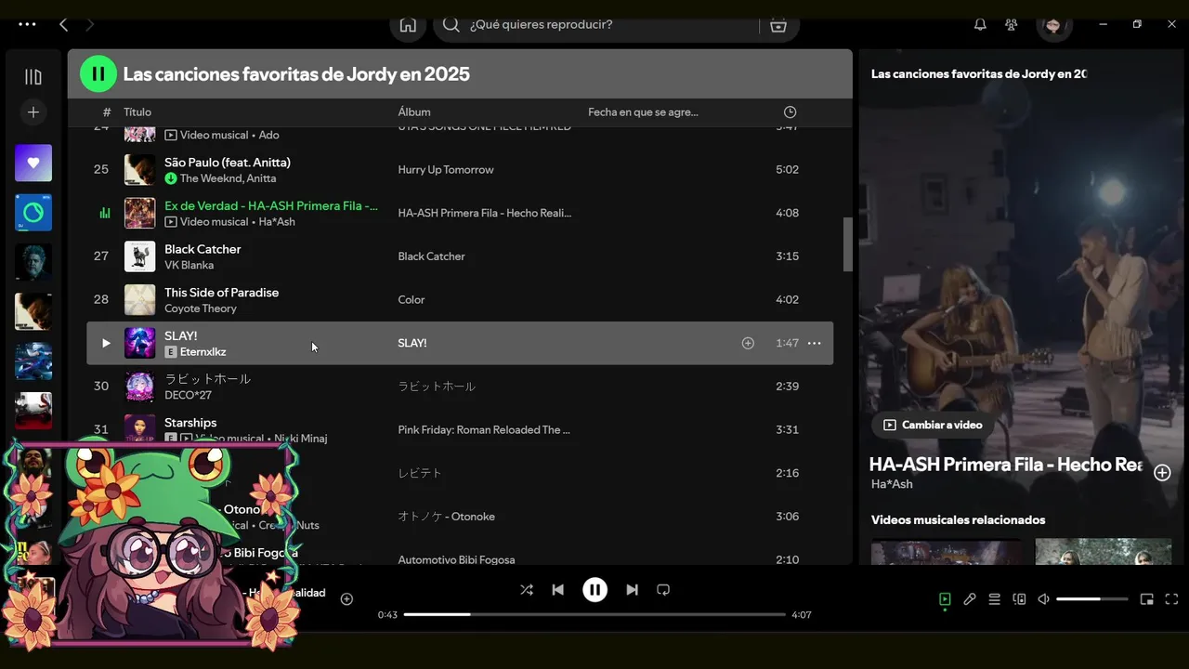Add current song via plus in player bar
The image size is (1189, 669).
point(346,599)
